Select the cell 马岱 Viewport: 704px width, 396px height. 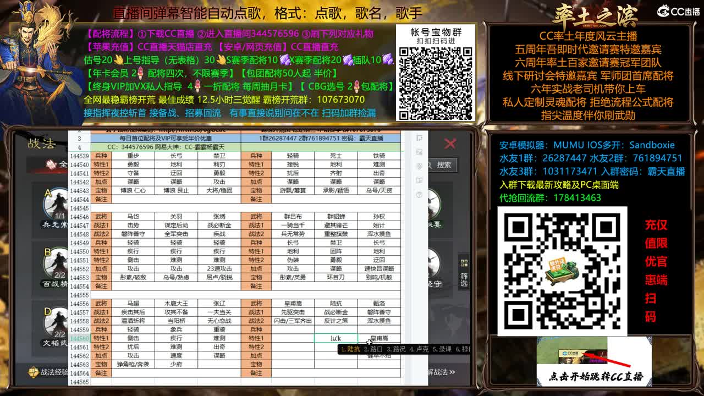tap(133, 217)
